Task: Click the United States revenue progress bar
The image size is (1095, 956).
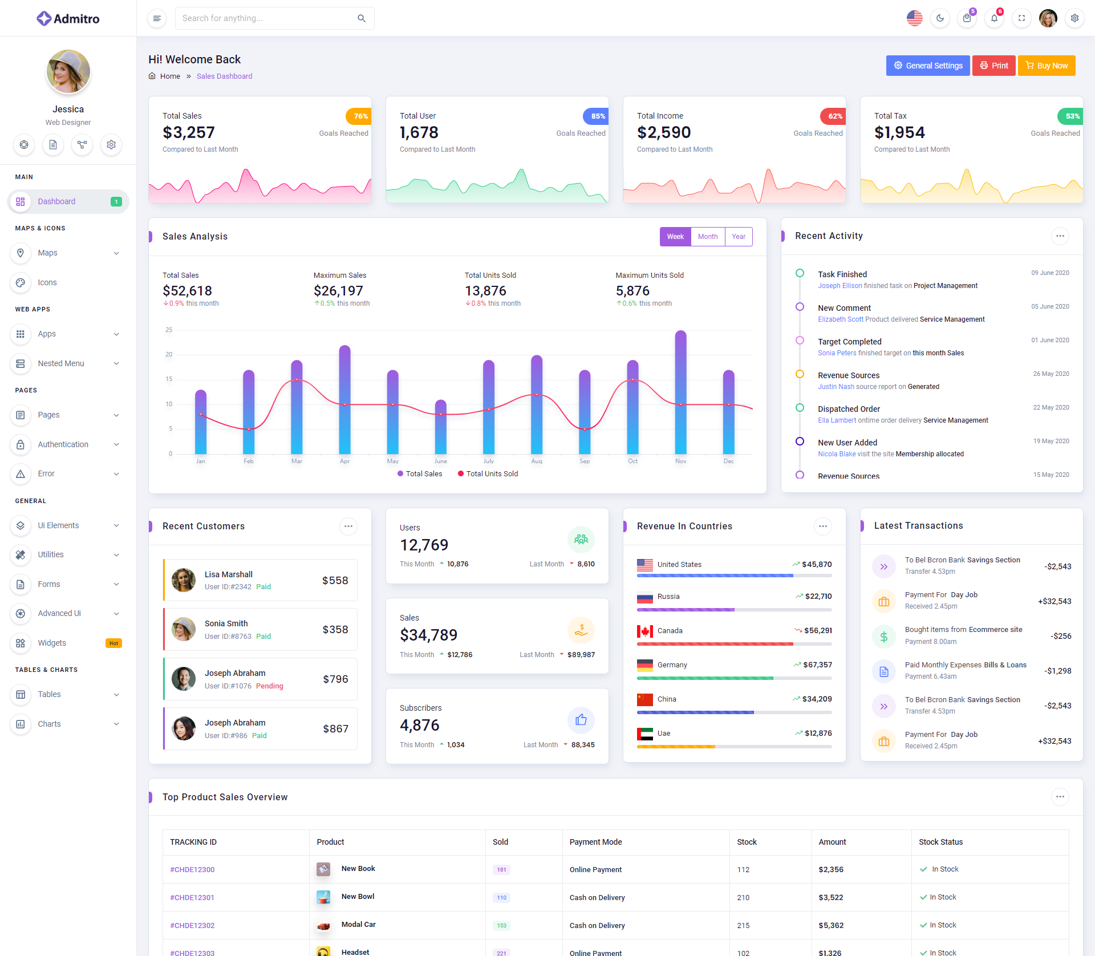Action: pos(734,576)
